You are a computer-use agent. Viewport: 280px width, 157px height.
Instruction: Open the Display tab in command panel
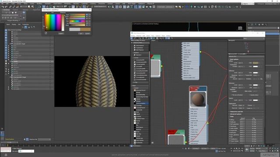[x=262, y=24]
